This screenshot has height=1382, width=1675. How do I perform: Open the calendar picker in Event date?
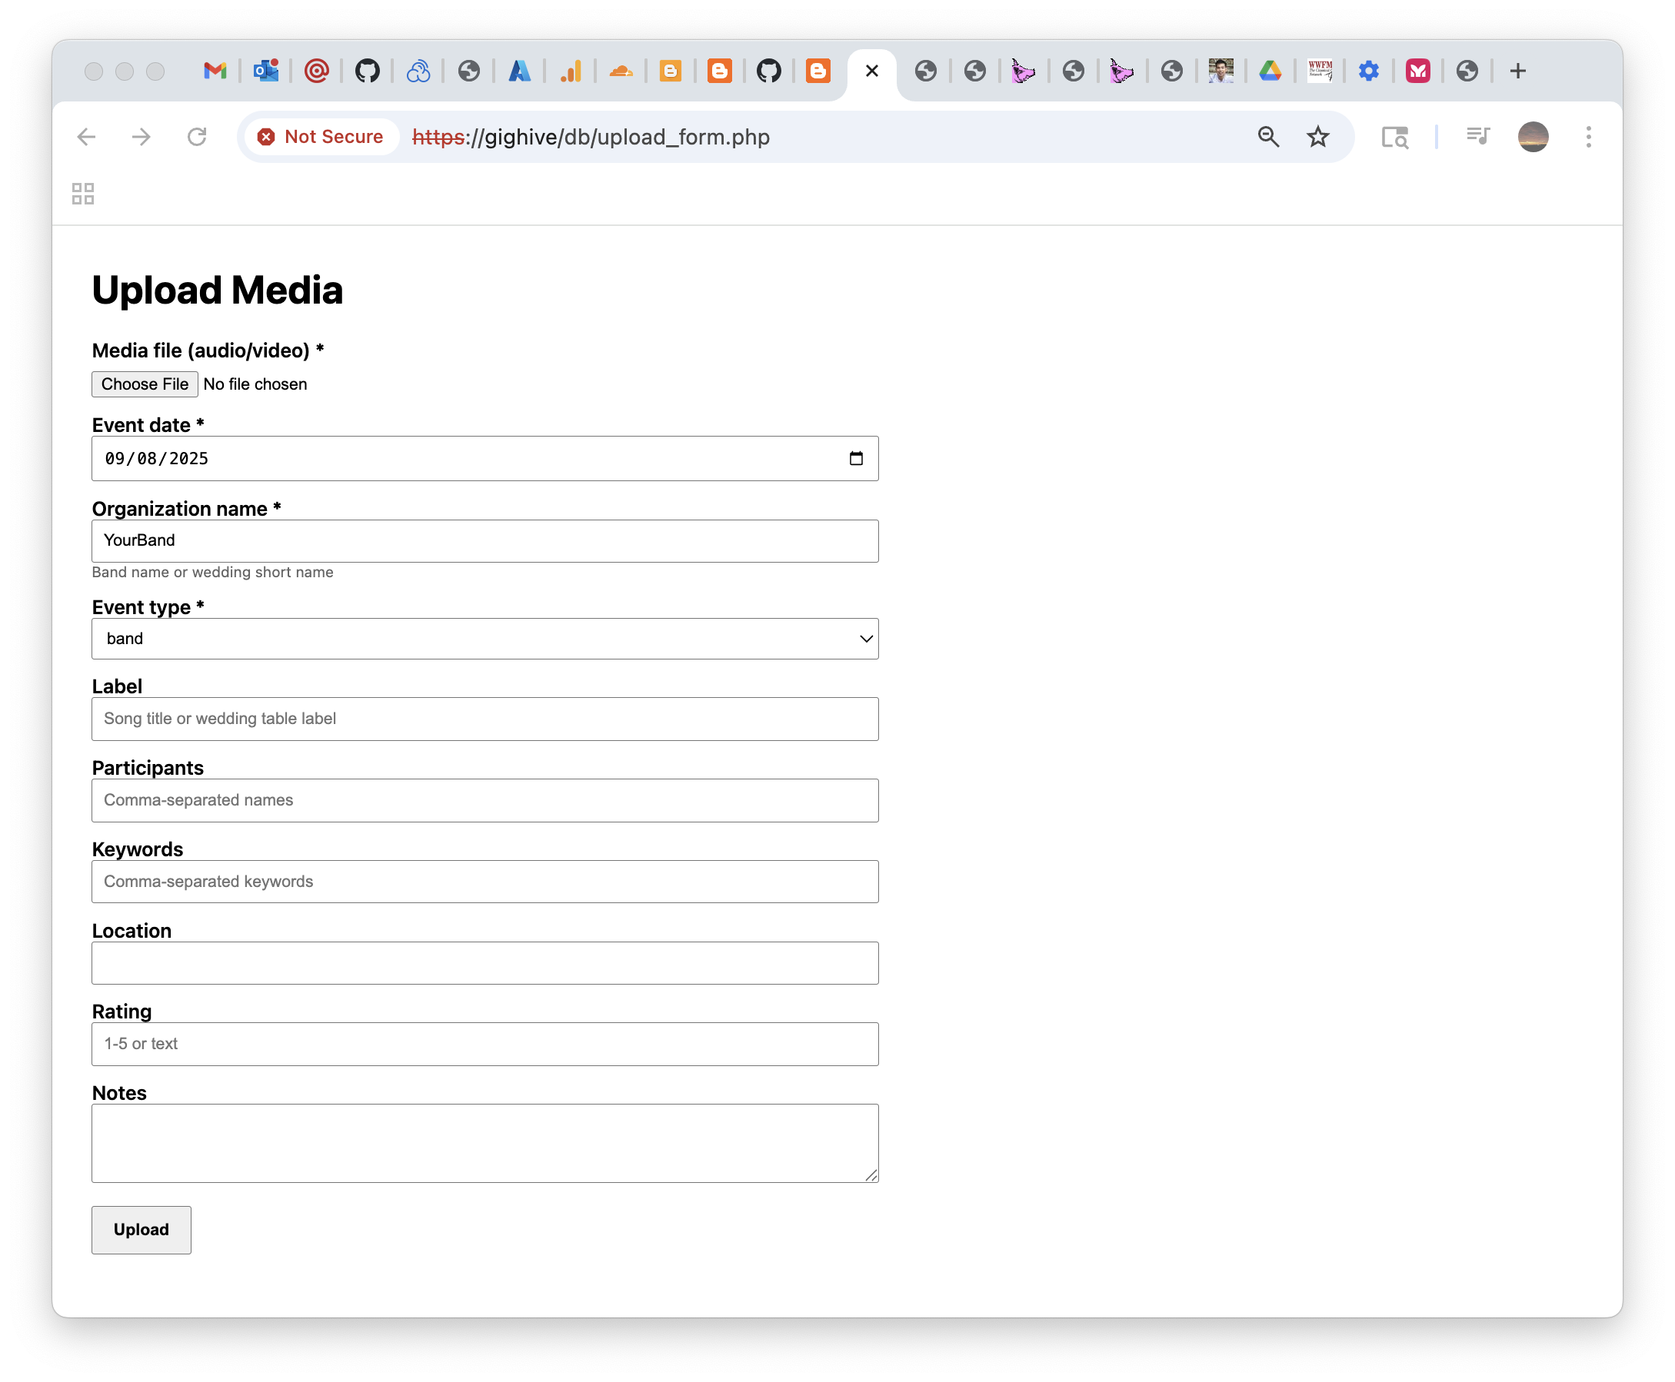point(856,459)
